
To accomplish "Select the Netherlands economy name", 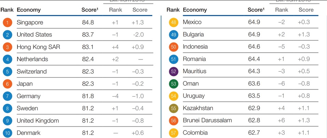I will [32, 59].
